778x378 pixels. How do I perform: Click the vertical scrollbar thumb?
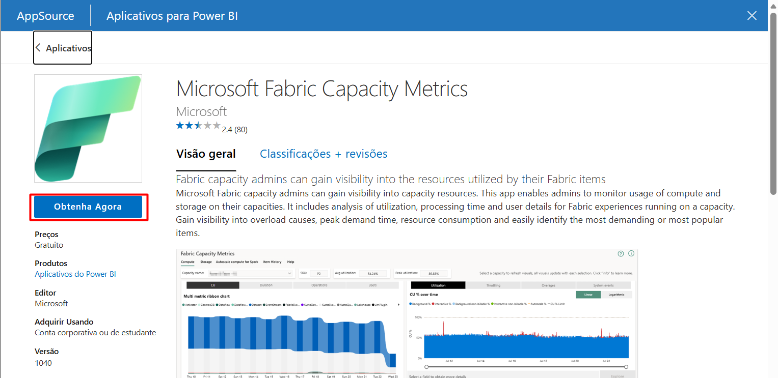coord(773,103)
